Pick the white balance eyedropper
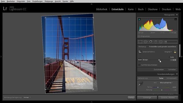 [x=141, y=84]
